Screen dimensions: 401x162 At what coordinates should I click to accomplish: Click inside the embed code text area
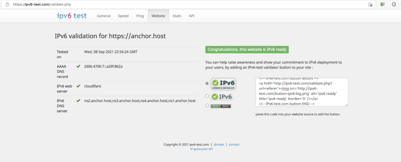point(301,92)
